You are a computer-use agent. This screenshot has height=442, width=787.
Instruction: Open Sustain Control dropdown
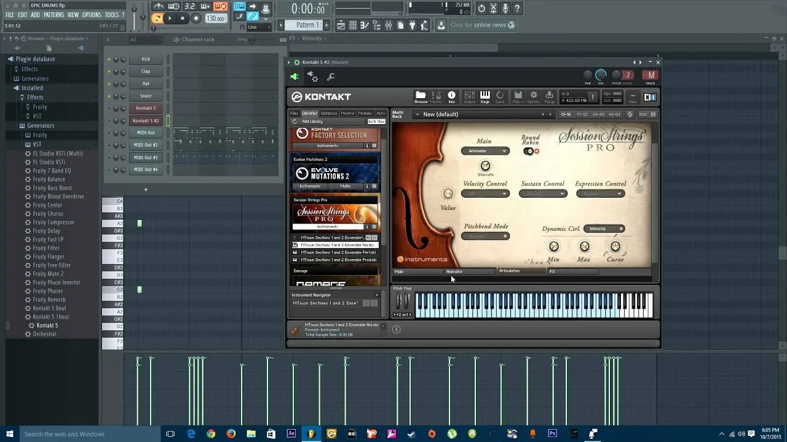coord(543,193)
